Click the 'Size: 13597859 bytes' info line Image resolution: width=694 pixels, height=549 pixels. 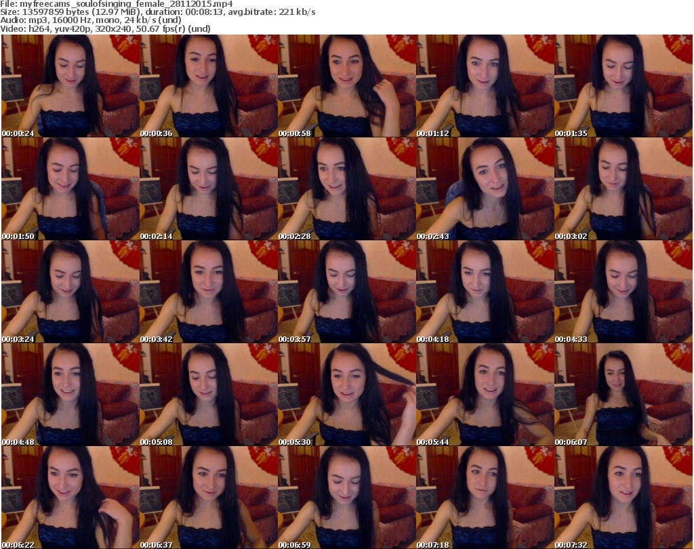click(157, 12)
